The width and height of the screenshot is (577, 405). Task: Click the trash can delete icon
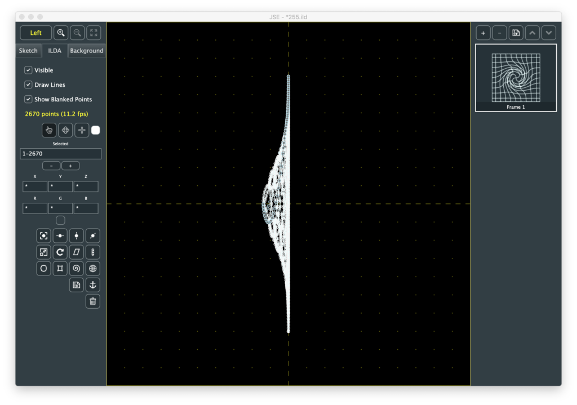(93, 301)
